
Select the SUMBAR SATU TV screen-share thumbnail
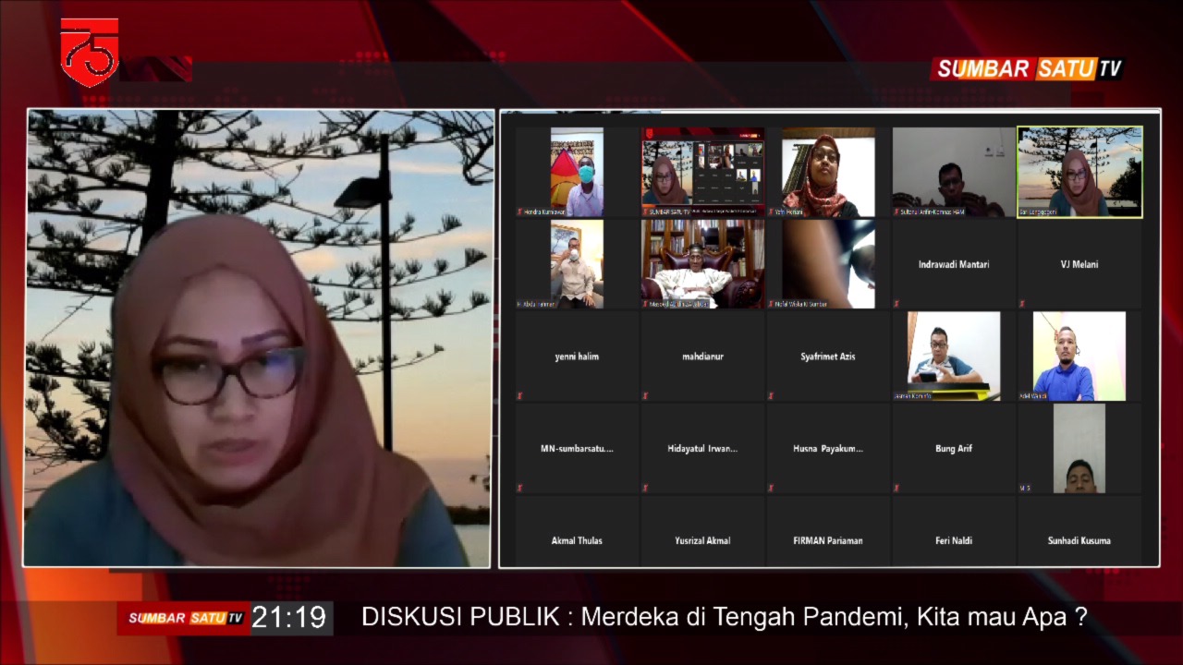[x=703, y=173]
